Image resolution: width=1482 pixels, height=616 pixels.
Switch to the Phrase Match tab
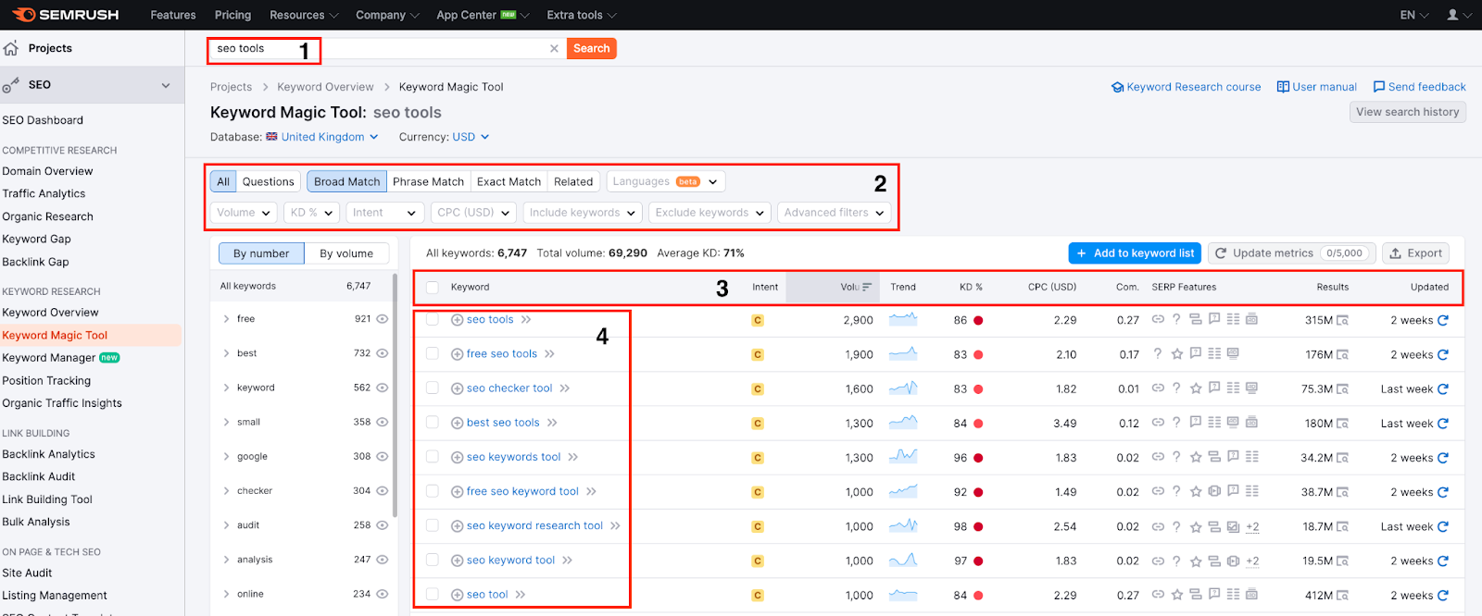point(428,181)
